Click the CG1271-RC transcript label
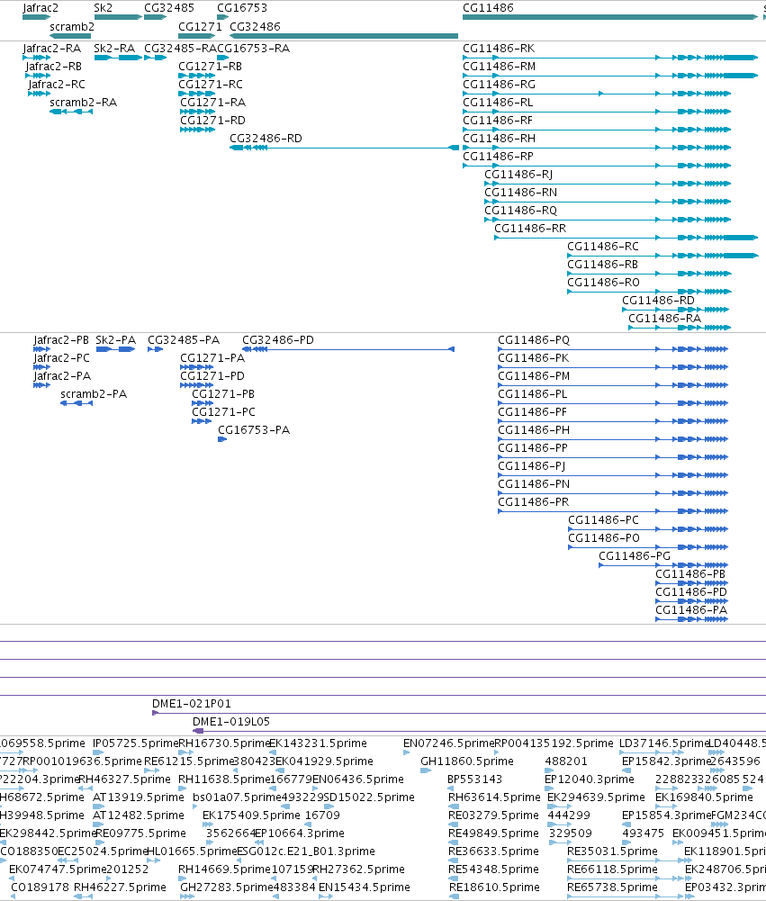Image resolution: width=766 pixels, height=901 pixels. [211, 85]
